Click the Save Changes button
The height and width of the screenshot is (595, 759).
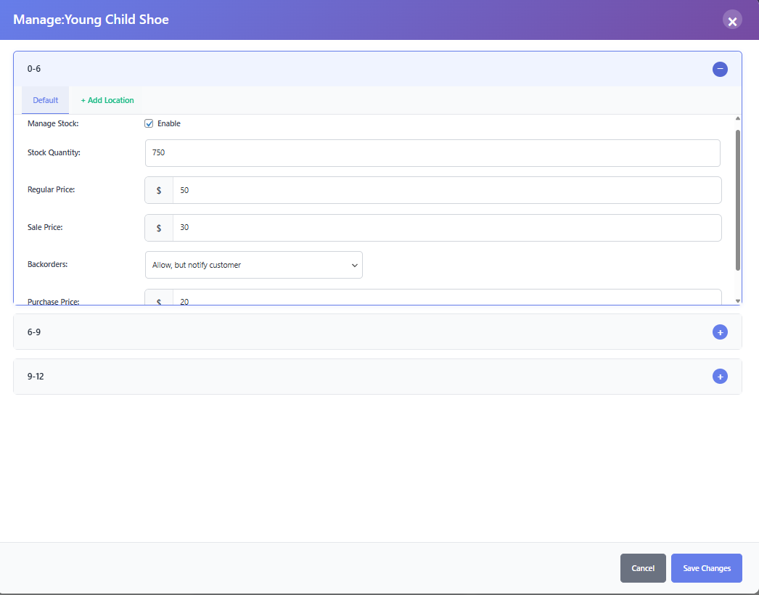(x=706, y=568)
